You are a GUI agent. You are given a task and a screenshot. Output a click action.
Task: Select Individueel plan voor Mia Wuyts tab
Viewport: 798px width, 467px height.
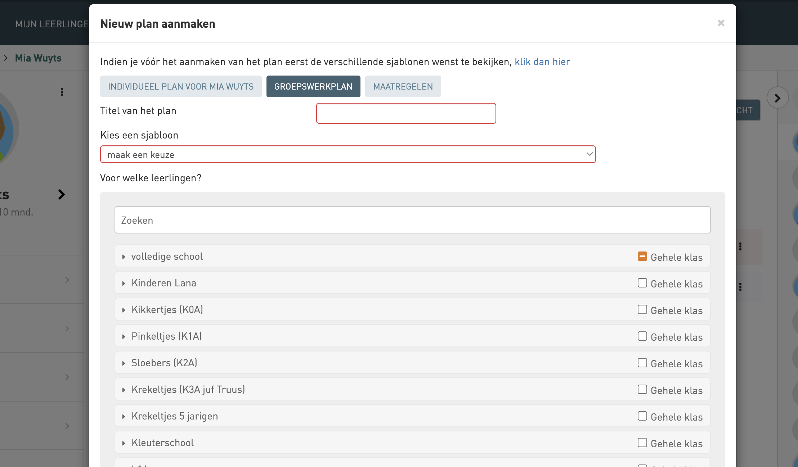tap(181, 86)
